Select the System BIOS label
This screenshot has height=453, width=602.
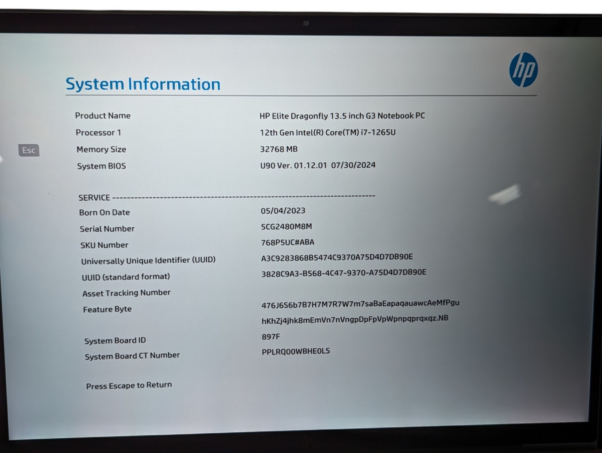pos(101,166)
